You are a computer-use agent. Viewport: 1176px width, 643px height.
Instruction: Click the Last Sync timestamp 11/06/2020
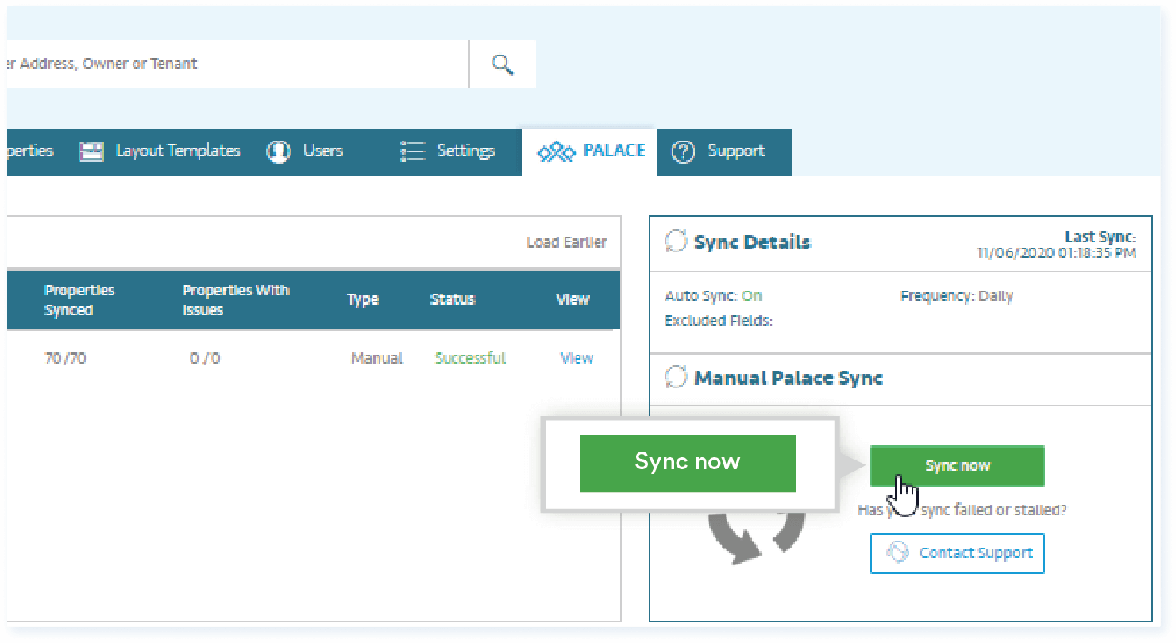coord(1057,253)
